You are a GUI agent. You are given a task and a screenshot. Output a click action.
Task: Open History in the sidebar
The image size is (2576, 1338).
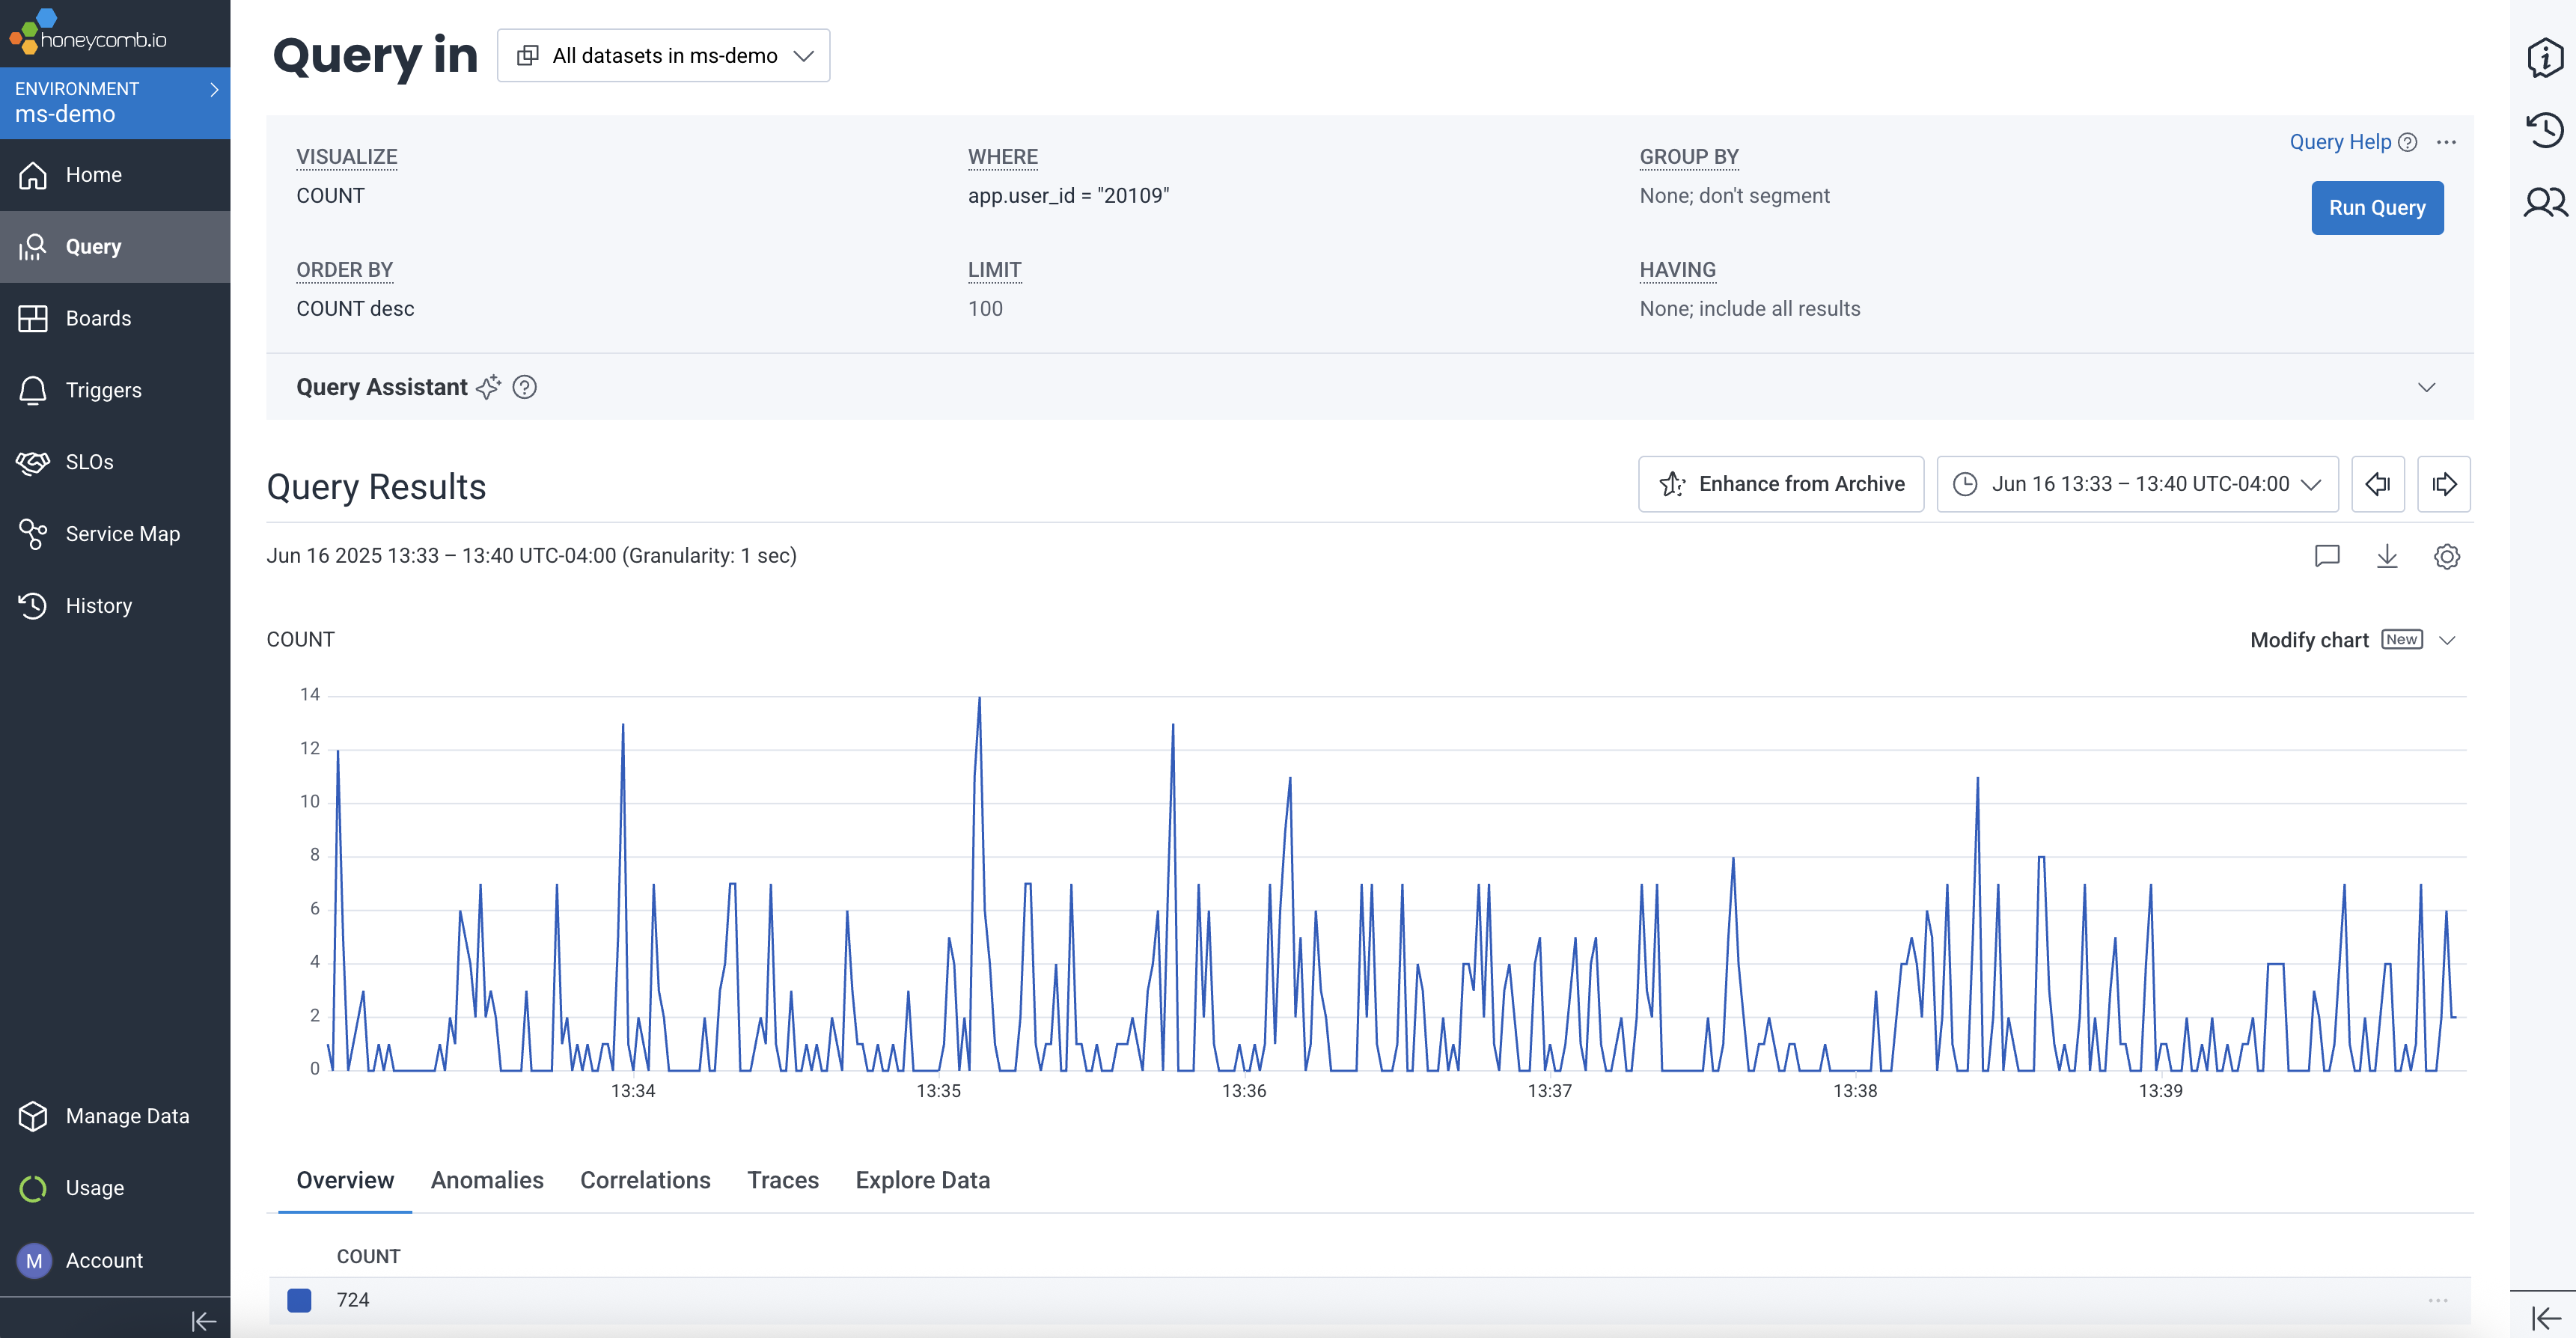tap(115, 607)
